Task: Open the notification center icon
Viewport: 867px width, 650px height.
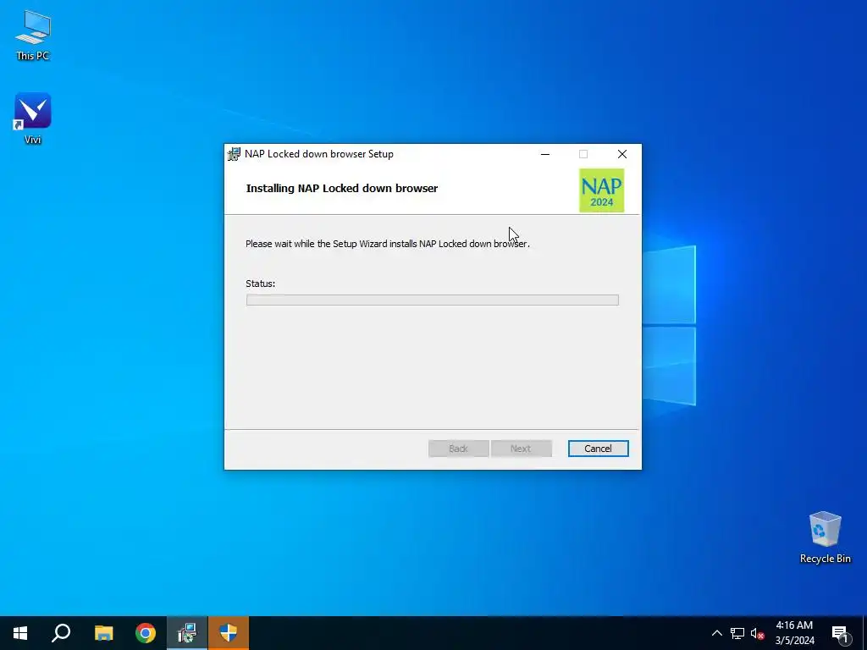Action: tap(841, 633)
